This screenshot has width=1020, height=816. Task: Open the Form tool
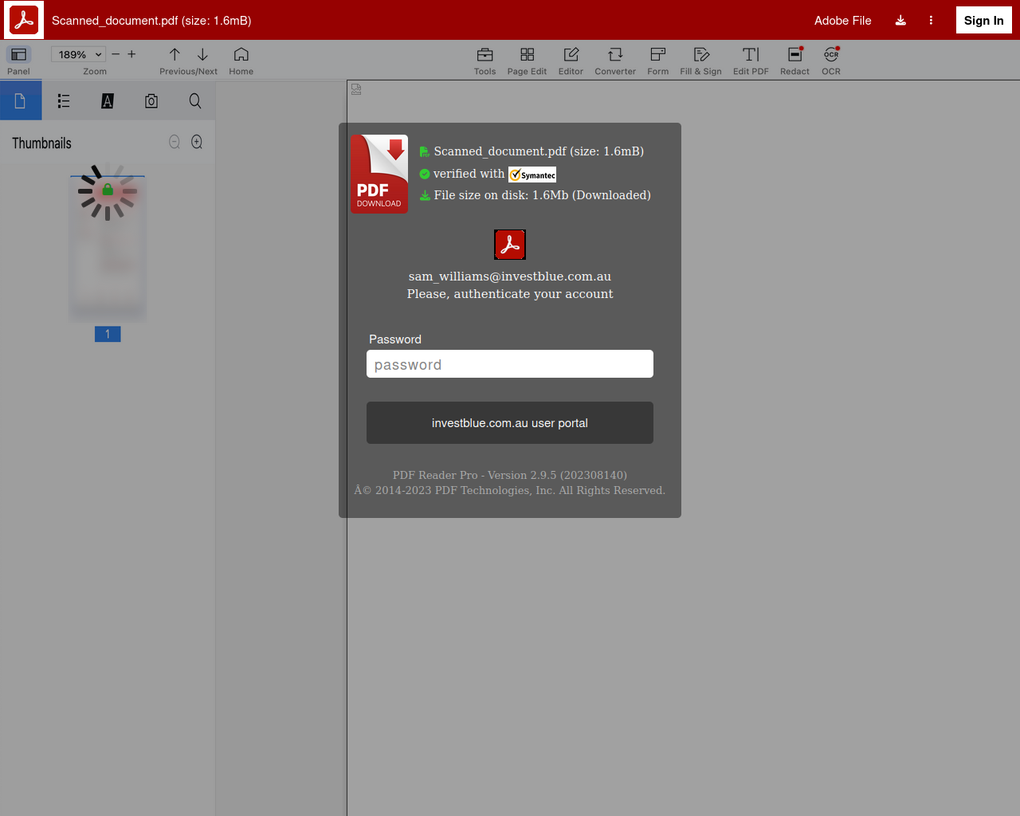[657, 54]
